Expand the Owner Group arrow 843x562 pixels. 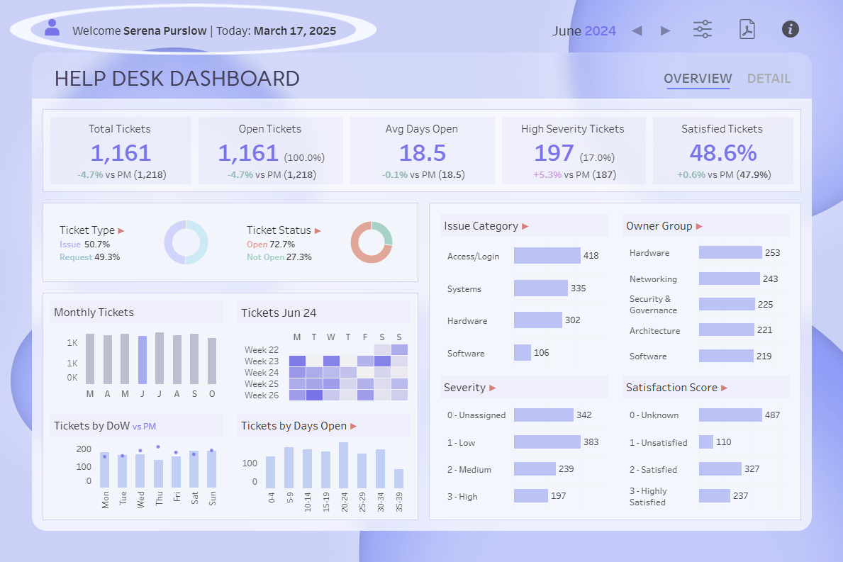click(700, 226)
